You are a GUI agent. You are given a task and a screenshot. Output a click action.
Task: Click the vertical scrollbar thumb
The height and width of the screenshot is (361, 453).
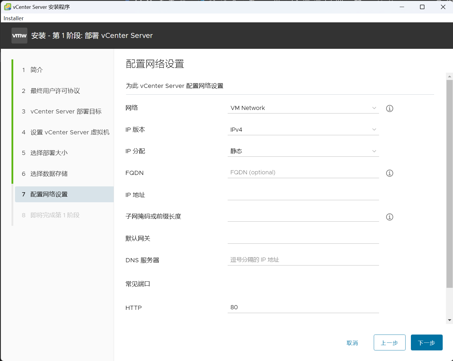[x=449, y=184]
